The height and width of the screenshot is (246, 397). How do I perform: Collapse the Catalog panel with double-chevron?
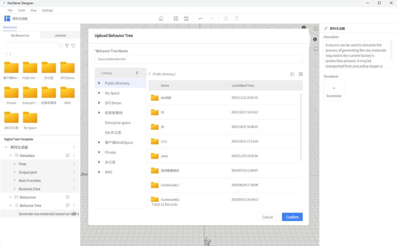click(x=137, y=73)
